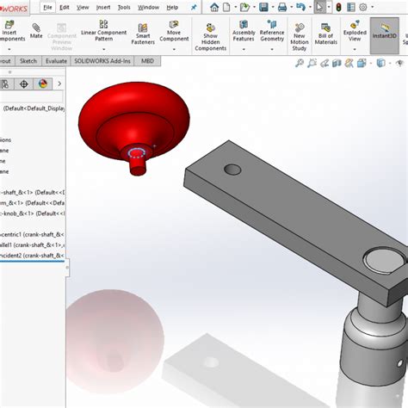The height and width of the screenshot is (408, 408).
Task: Toggle Hide/Show Items eye icon
Action: [399, 63]
